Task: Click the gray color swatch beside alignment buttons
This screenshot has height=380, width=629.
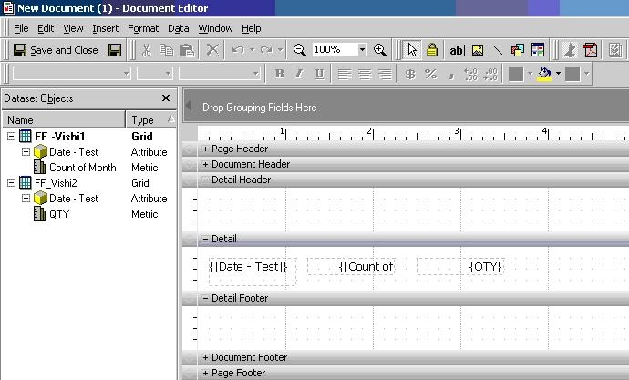Action: click(x=515, y=74)
